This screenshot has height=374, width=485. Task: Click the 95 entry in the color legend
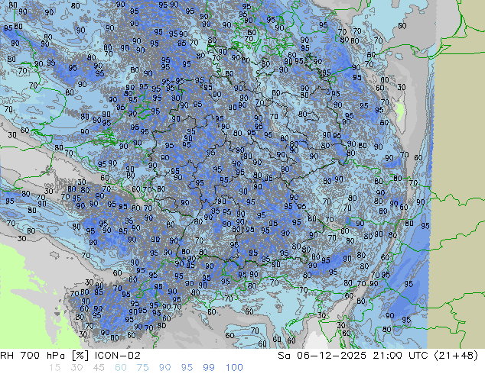click(187, 368)
